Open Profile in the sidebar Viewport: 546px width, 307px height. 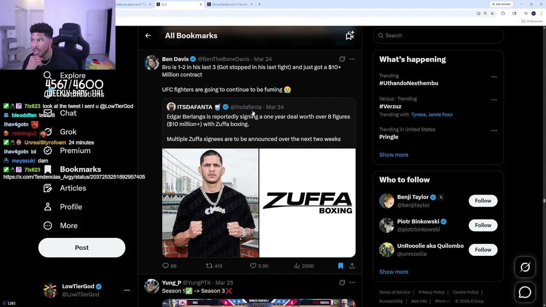pyautogui.click(x=63, y=207)
